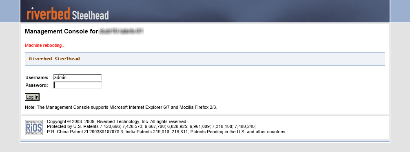Screen dimensions: 410x152
Task: Click the RiOS Powered badge icon
Action: [34, 128]
